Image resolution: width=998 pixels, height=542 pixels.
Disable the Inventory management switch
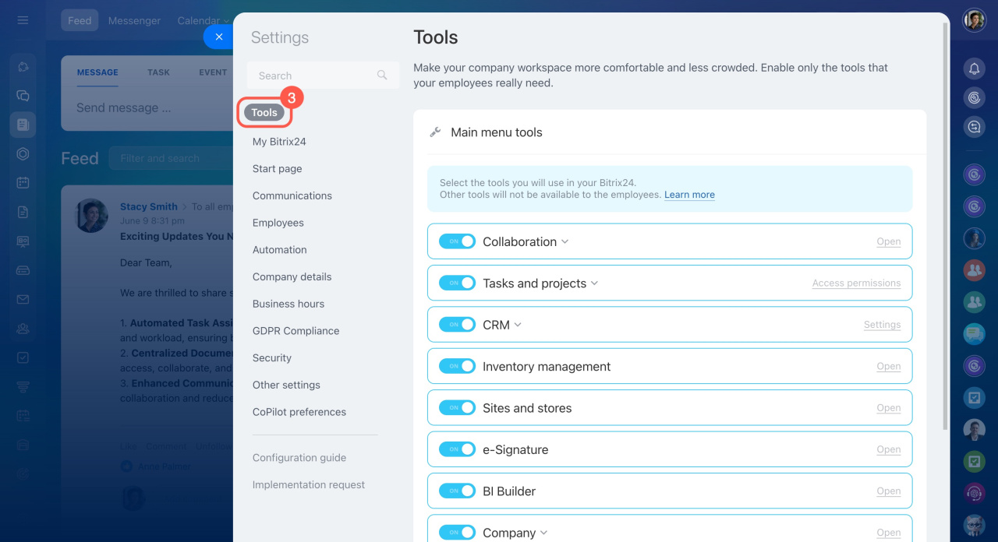[457, 366]
